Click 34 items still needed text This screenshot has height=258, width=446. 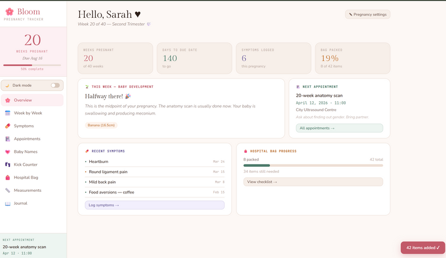coord(261,171)
